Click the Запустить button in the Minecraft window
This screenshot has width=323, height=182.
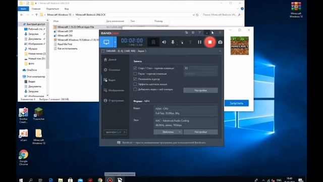pos(236,103)
